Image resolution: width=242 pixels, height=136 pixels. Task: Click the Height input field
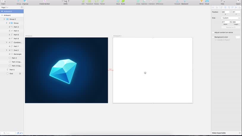coord(236,22)
